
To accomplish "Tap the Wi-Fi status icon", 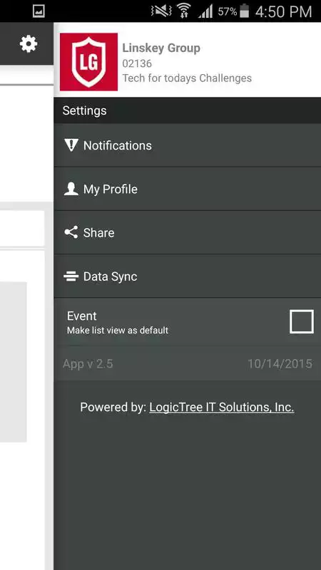I will click(184, 11).
